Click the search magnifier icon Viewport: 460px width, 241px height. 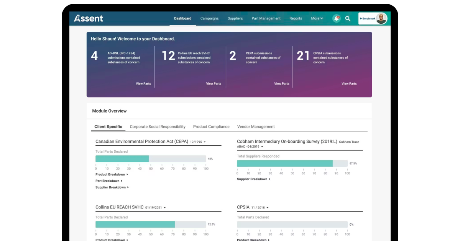[x=348, y=18]
